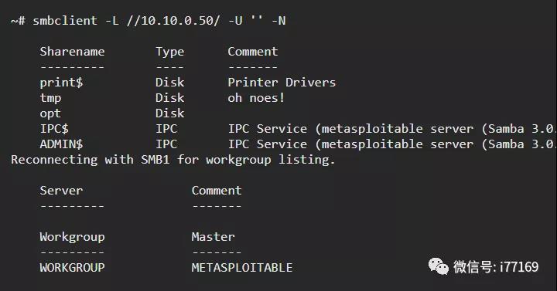
Task: Click the WeChat logo icon in watermark
Action: click(439, 266)
